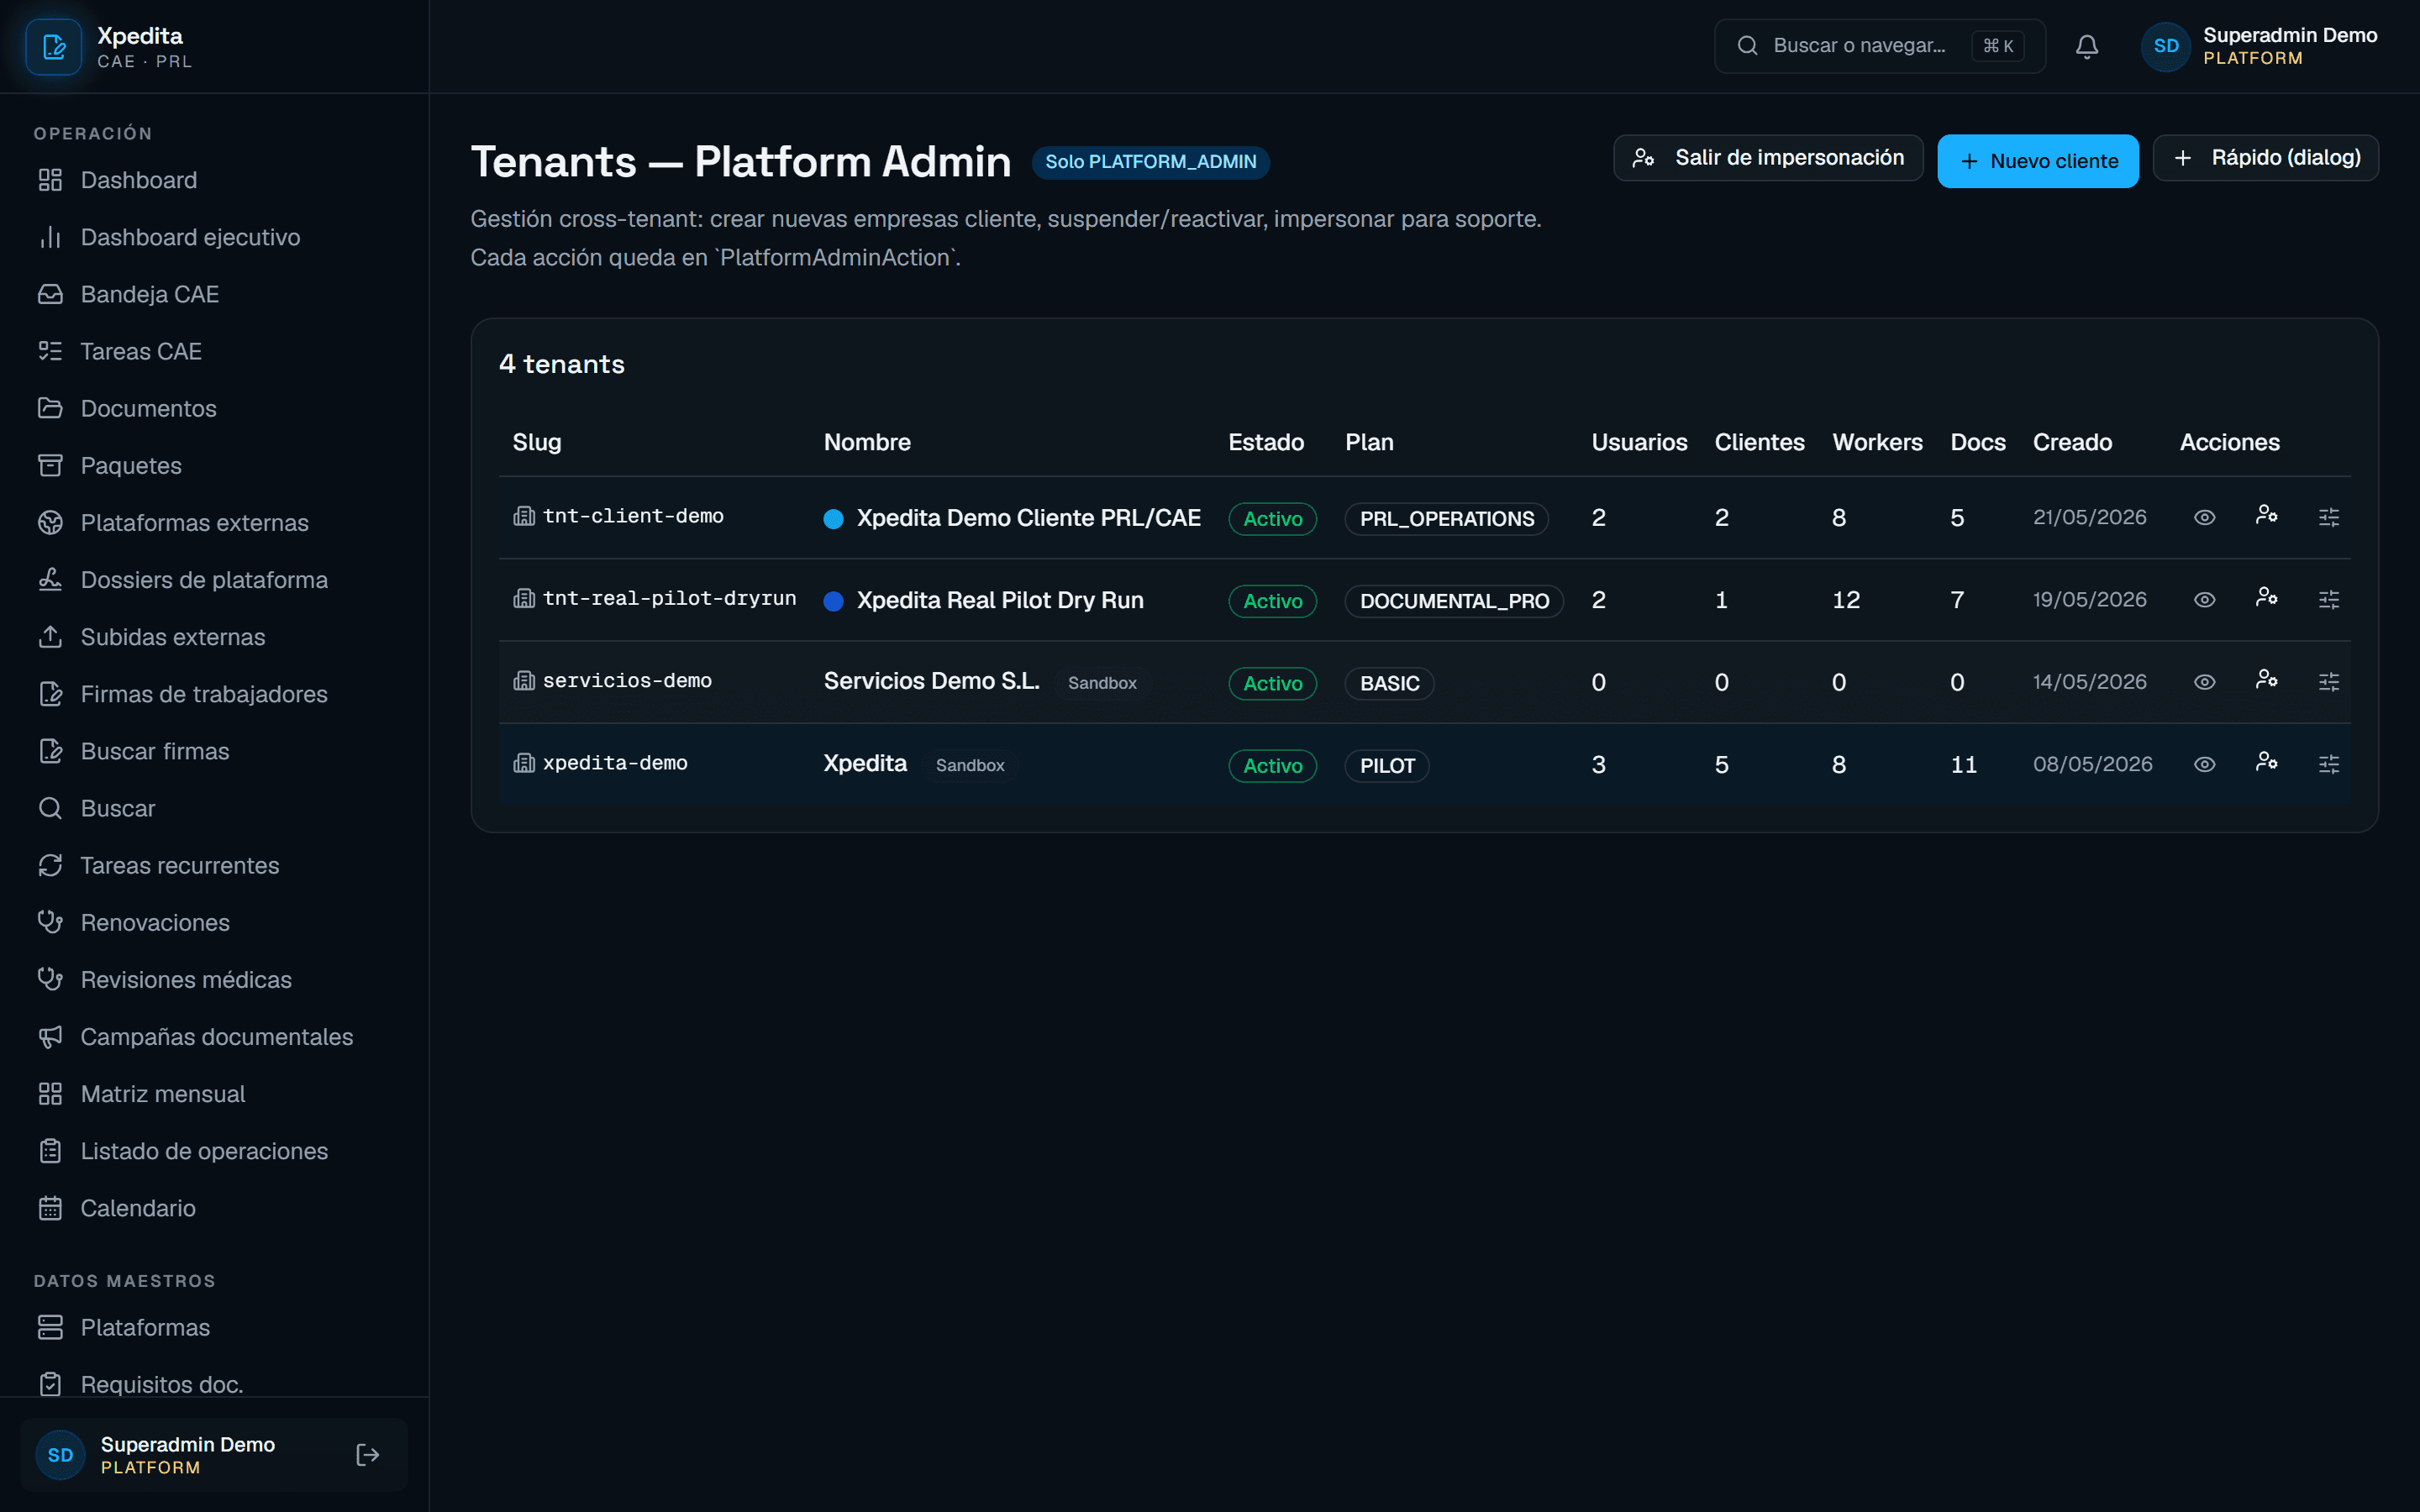2420x1512 pixels.
Task: Focus the Buscar o navegar search field
Action: tap(1879, 46)
